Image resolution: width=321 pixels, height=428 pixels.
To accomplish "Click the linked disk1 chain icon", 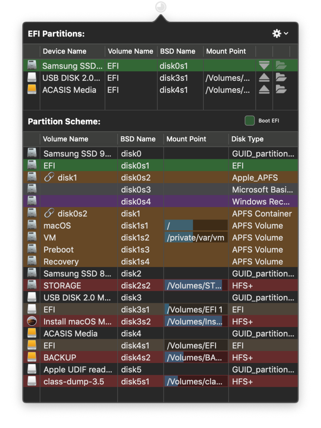I will (x=49, y=178).
